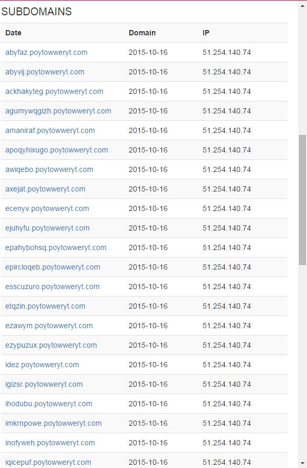Viewport: 307px width, 468px height.
Task: Open awiqebo.poytowweryt.com subdomain
Action: point(49,169)
